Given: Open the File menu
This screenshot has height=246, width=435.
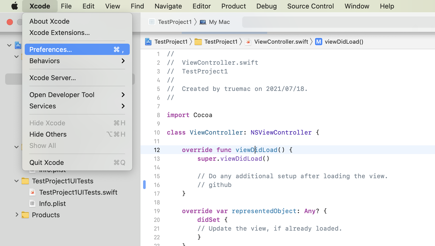Looking at the screenshot, I should click(x=66, y=6).
